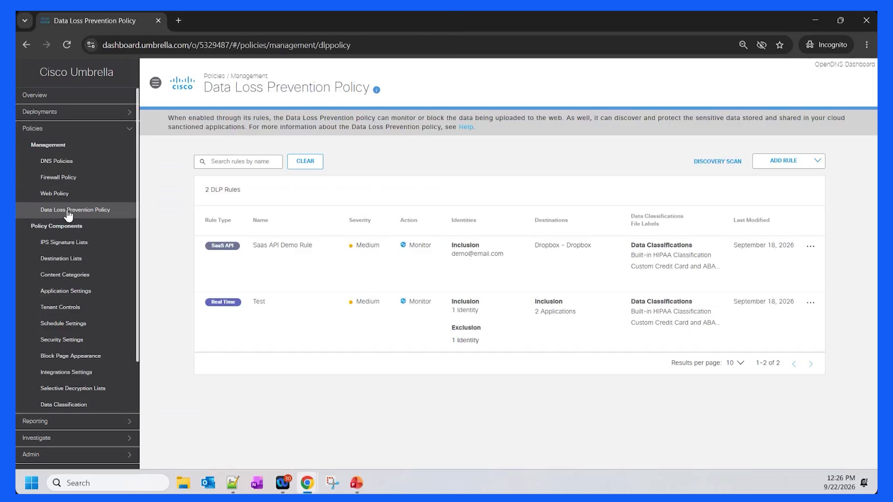
Task: Bookmark this page with the star icon
Action: [x=780, y=45]
